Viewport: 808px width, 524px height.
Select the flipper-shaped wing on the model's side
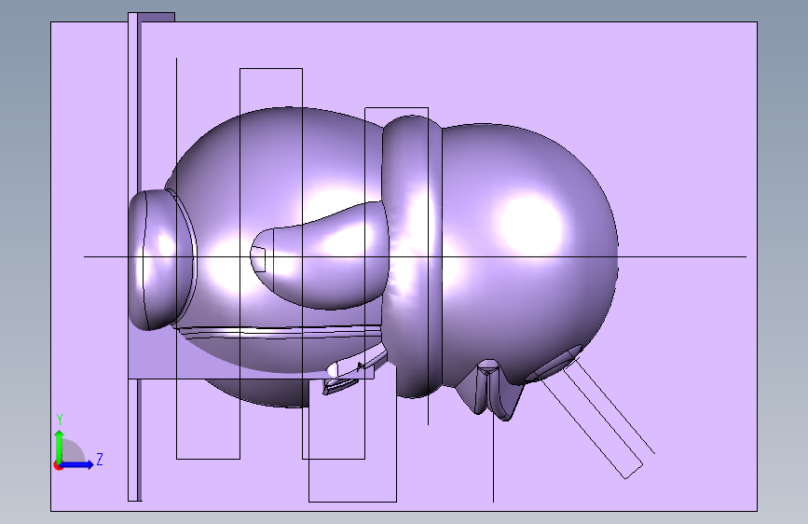coord(320,255)
